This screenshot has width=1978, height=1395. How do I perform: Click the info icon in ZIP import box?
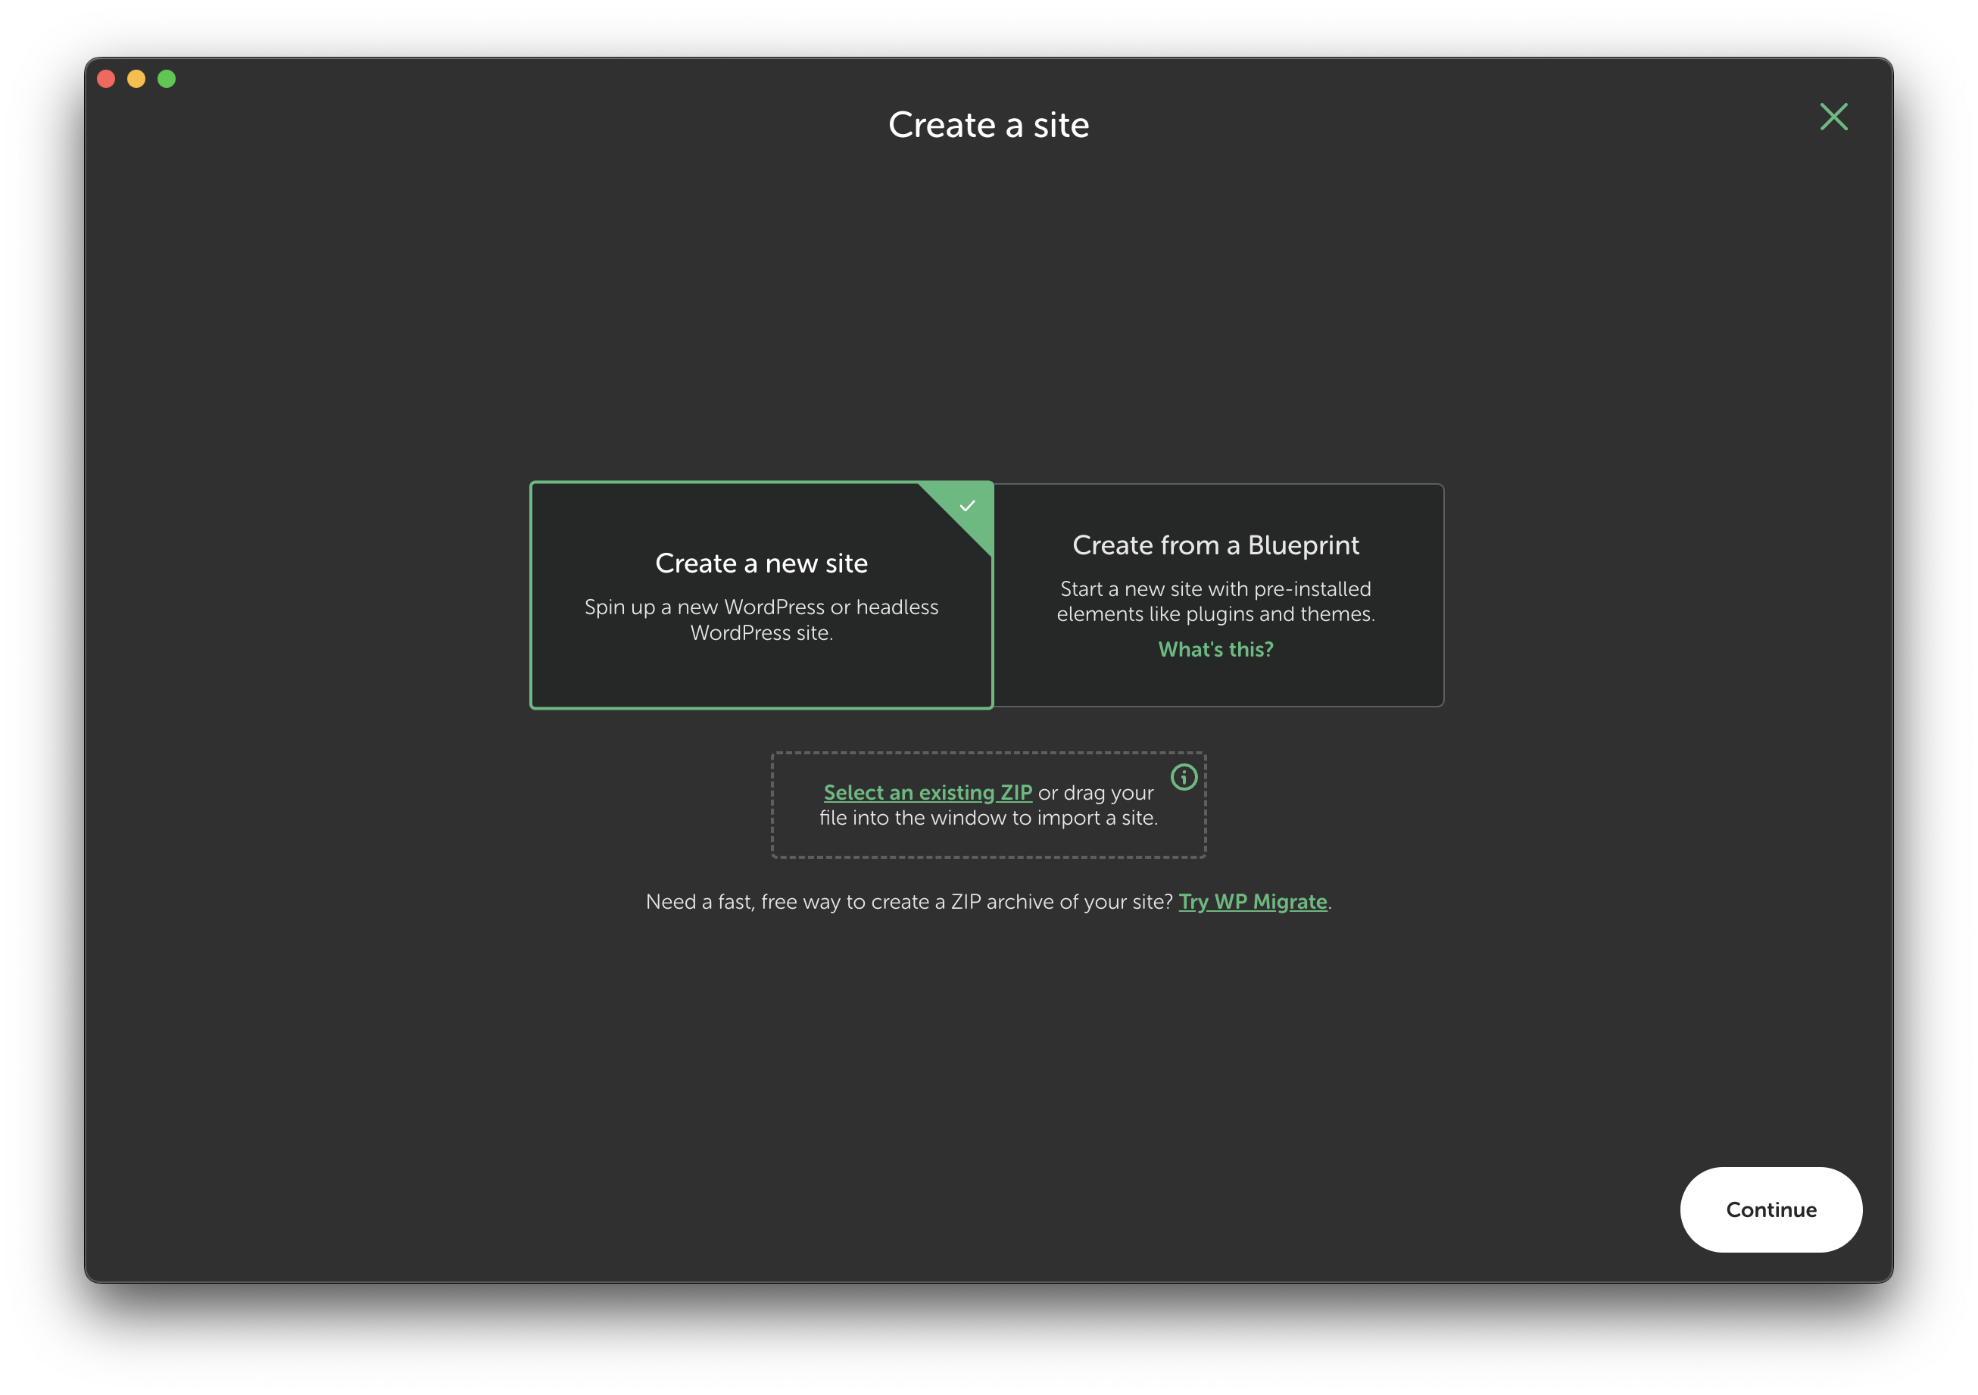(1184, 776)
